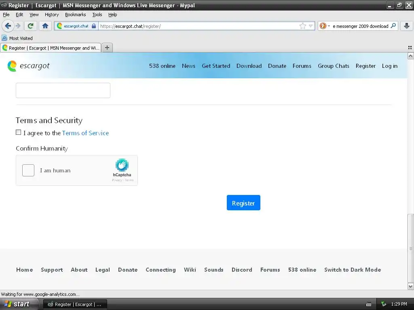Open Wiki in the footer

(190, 270)
